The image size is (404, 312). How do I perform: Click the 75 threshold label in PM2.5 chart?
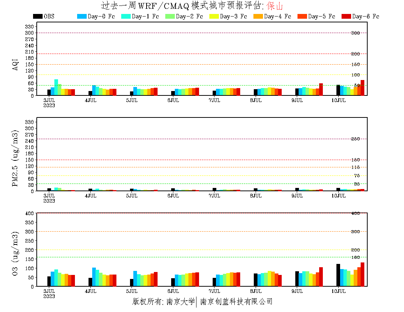tap(357, 175)
